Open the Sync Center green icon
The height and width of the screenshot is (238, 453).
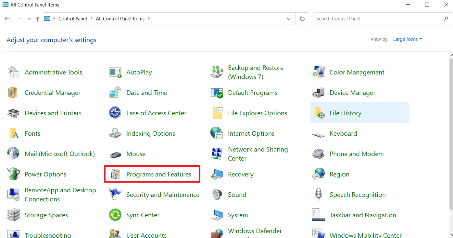click(115, 215)
